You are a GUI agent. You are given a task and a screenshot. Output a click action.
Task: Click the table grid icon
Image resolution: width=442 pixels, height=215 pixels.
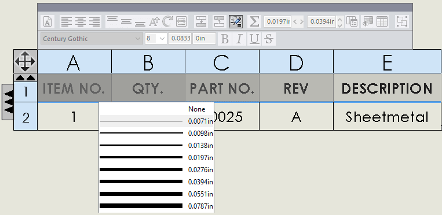(382, 21)
